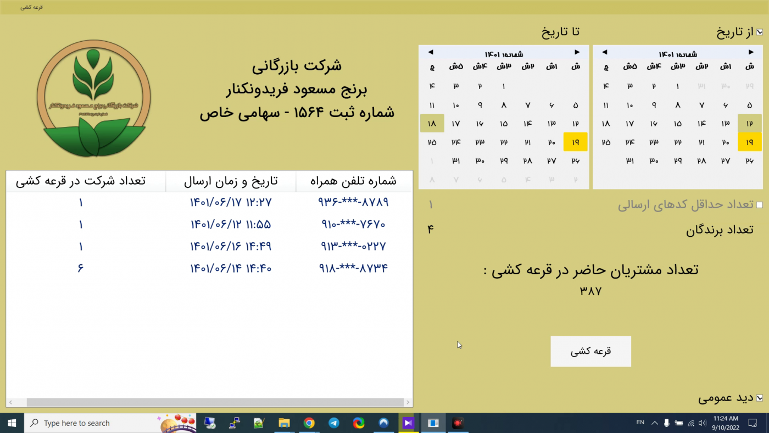This screenshot has width=769, height=433.
Task: Select day ۱۲ in 'تا تاریخ' calendar
Action: click(576, 124)
